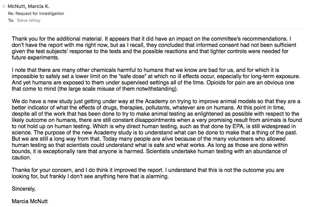Click the To: field label
The height and width of the screenshot is (207, 310).
[11, 20]
